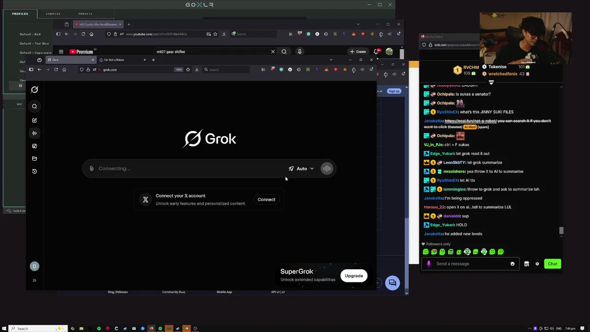Click the X logo icon in connect card
Screen dimensions: 590x332
pos(146,200)
